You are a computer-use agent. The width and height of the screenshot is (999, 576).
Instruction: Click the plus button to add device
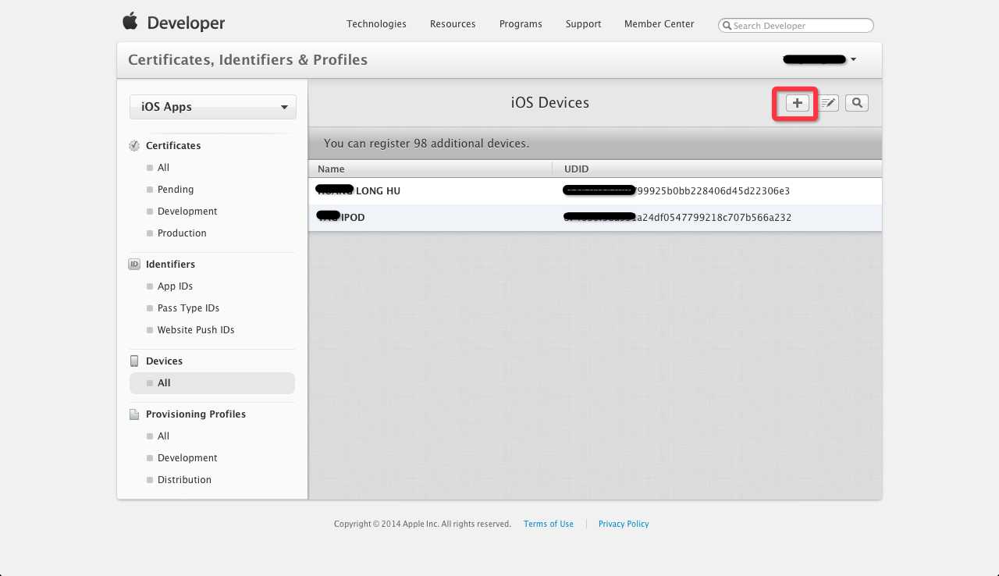click(x=797, y=103)
